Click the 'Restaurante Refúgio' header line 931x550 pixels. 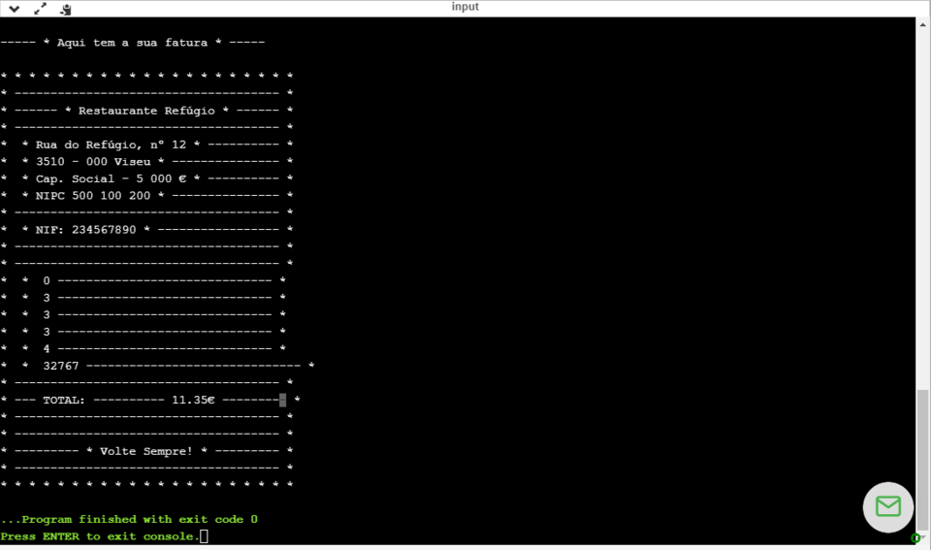(146, 111)
